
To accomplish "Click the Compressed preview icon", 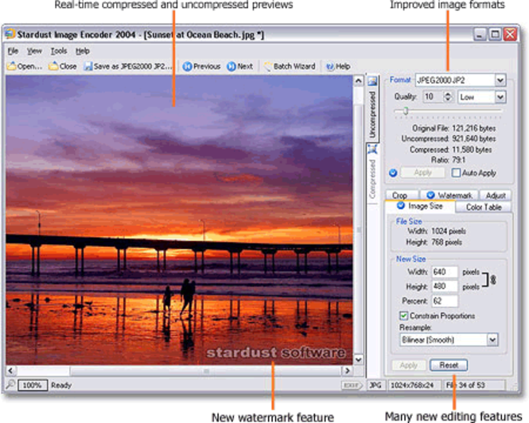I will click(x=372, y=149).
